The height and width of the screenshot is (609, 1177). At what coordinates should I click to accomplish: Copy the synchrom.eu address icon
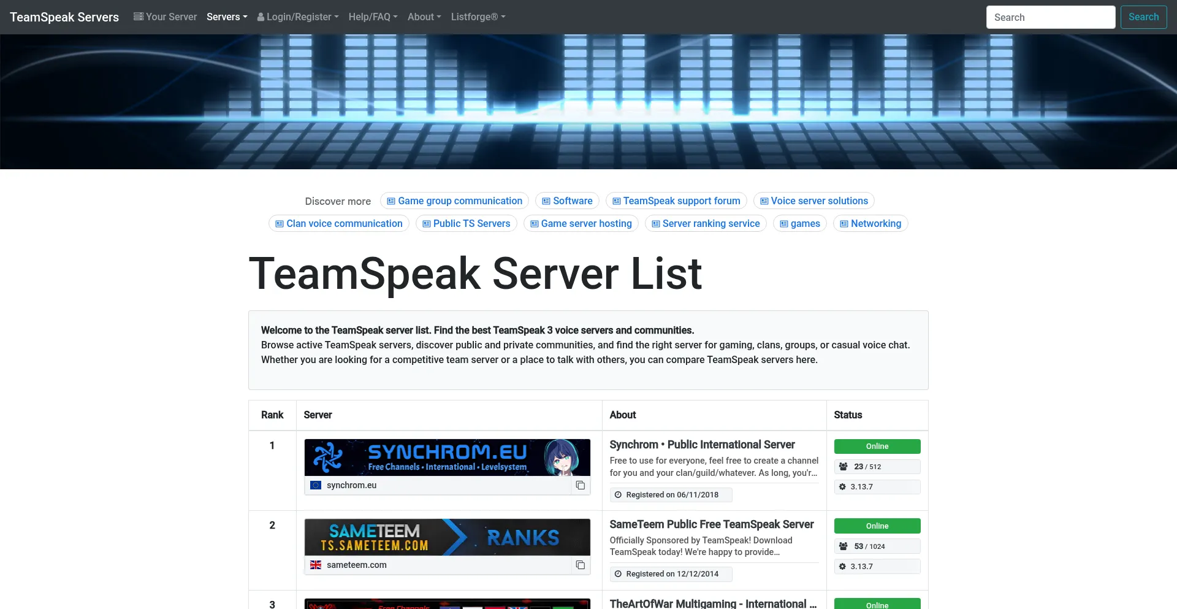pos(580,485)
